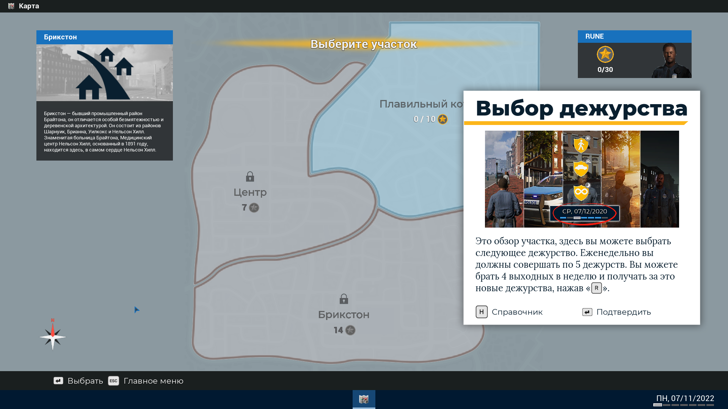Click the lock icon above Центр district
Viewport: 728px width, 409px height.
pos(250,177)
